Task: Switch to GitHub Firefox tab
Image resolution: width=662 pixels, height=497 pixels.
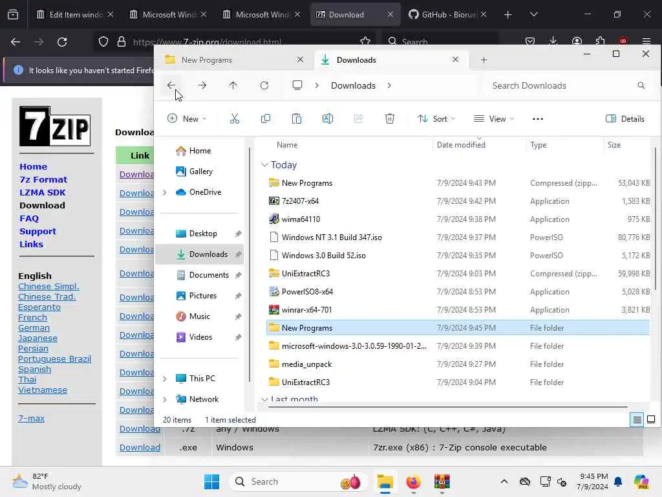Action: (448, 14)
